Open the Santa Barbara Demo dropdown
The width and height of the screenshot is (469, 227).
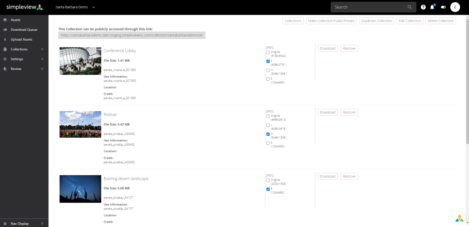click(x=75, y=7)
